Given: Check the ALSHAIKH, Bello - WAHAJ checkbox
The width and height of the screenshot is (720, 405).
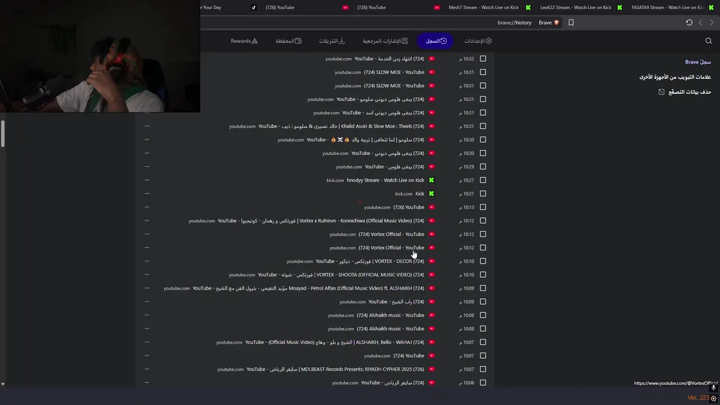Looking at the screenshot, I should click(483, 342).
